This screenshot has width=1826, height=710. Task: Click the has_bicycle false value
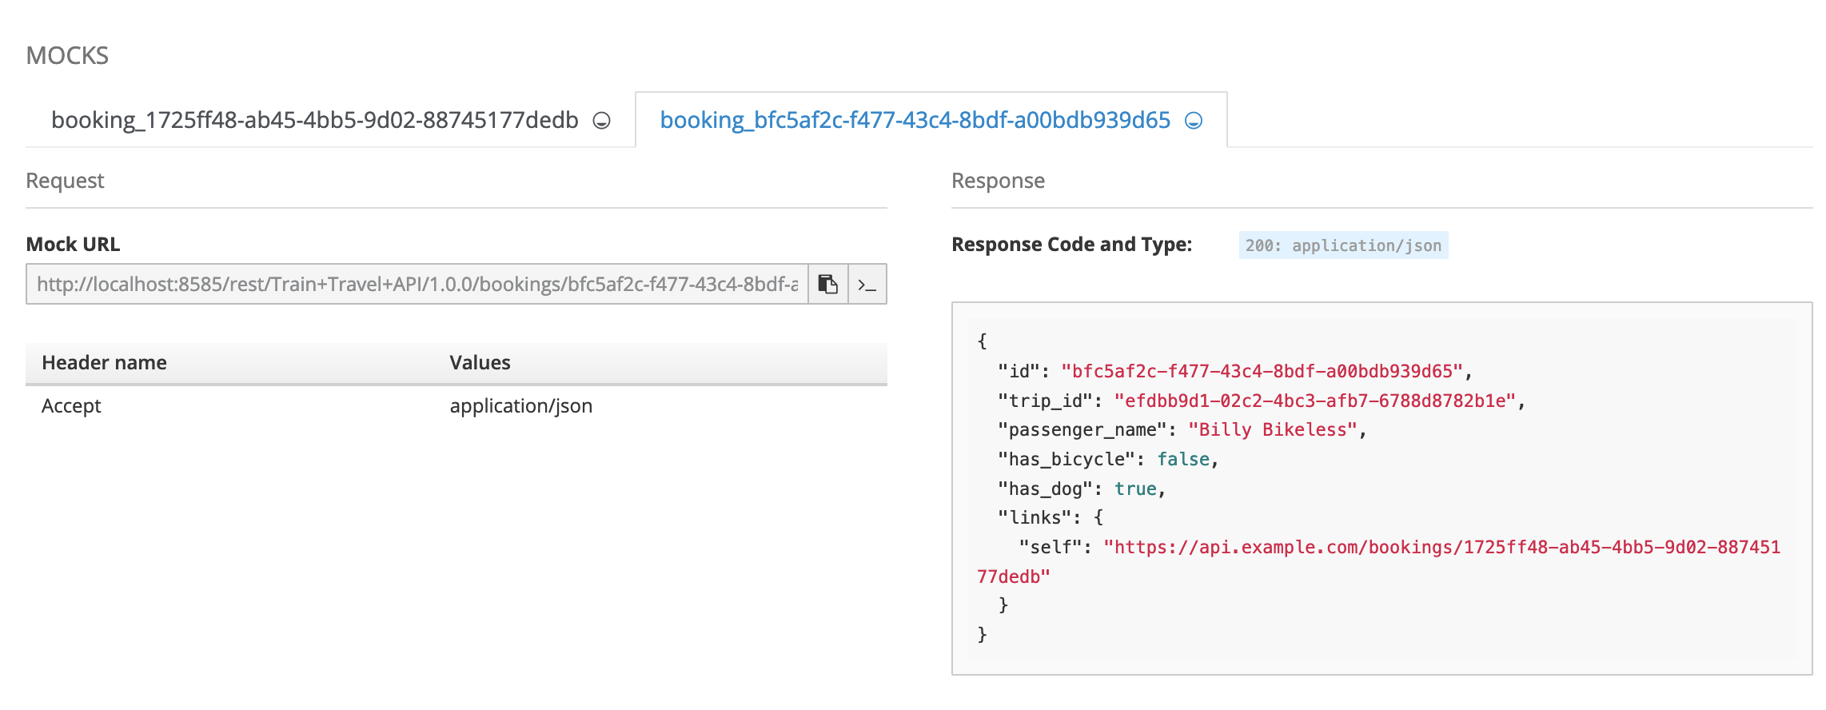click(1182, 460)
